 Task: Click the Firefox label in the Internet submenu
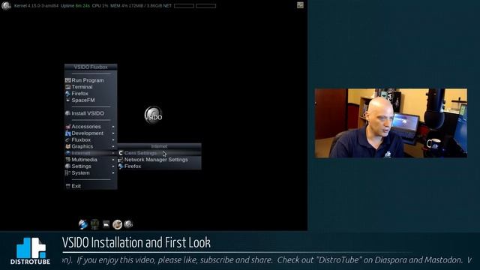[x=133, y=166]
